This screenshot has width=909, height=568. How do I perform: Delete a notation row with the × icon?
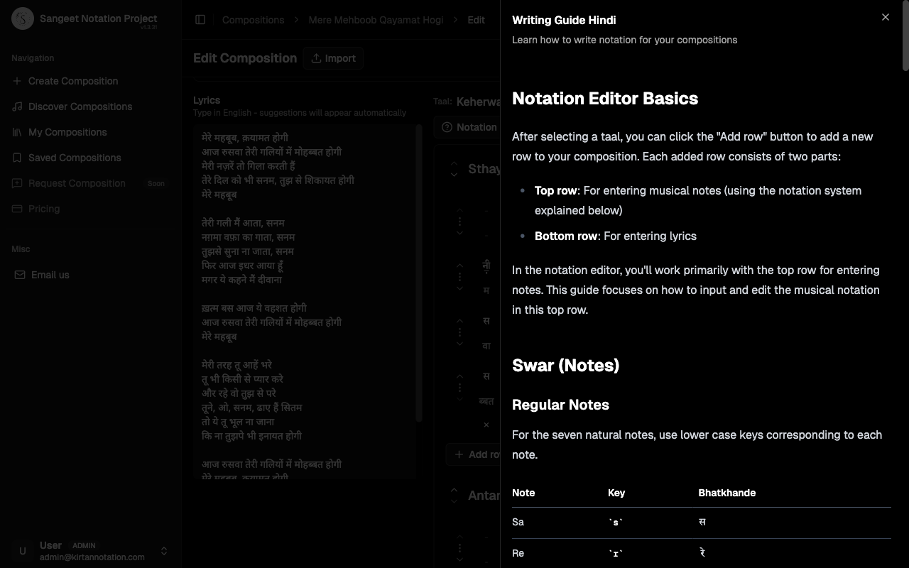click(x=486, y=425)
